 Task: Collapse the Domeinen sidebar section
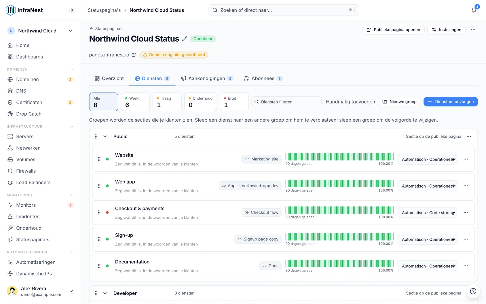click(x=71, y=69)
